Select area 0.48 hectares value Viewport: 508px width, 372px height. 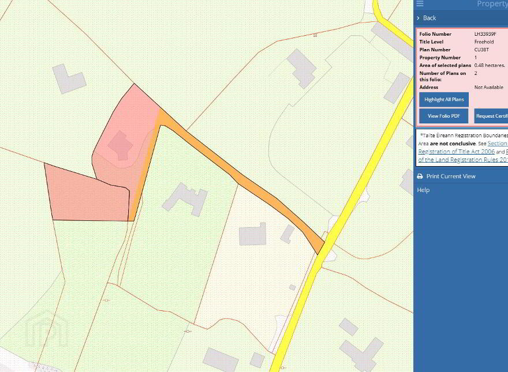coord(490,65)
